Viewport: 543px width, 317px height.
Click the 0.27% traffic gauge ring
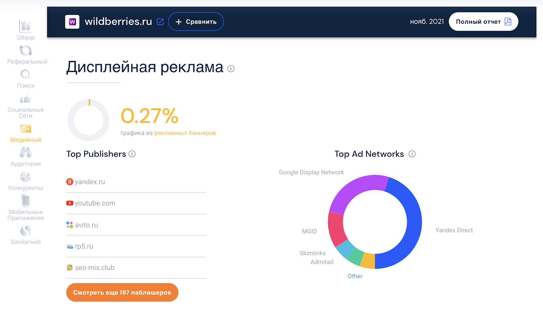point(89,120)
